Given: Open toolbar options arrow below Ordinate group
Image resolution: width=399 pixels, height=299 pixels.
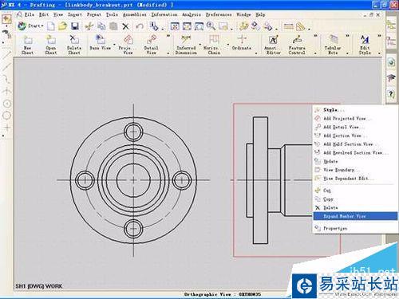Looking at the screenshot, I should click(256, 53).
